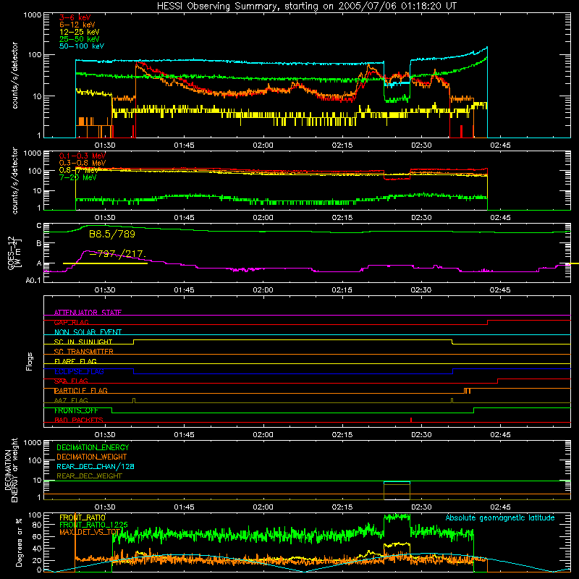Screen dimensions: 579x579
Task: Click the vertical Flags axis title
Action: [x=30, y=361]
